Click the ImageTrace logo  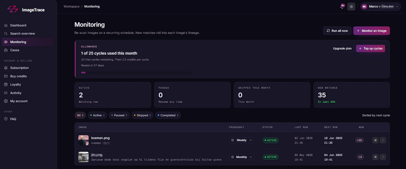[26, 10]
